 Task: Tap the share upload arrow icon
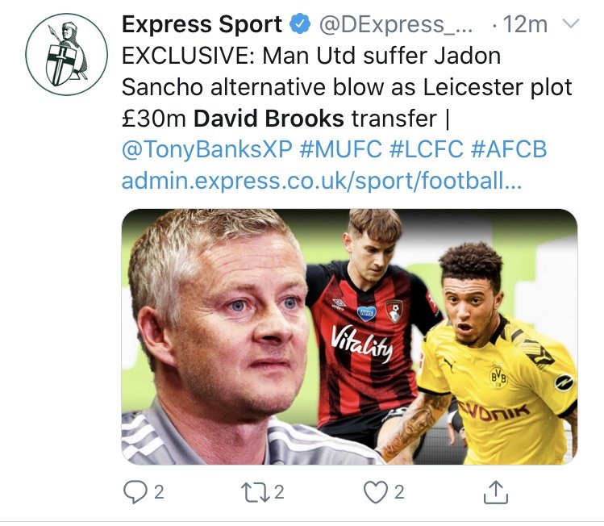point(496,492)
